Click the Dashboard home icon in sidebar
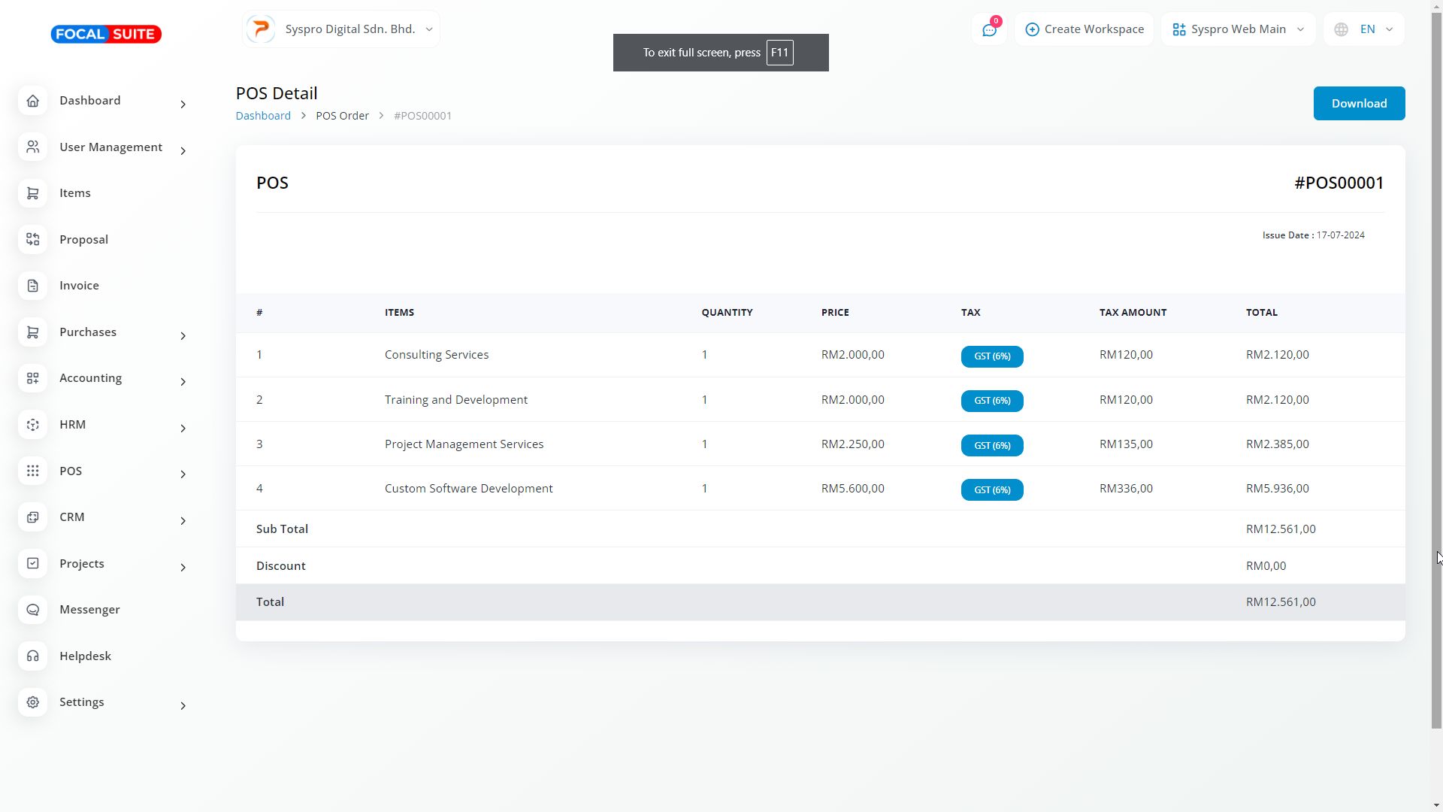The image size is (1443, 812). click(x=32, y=101)
